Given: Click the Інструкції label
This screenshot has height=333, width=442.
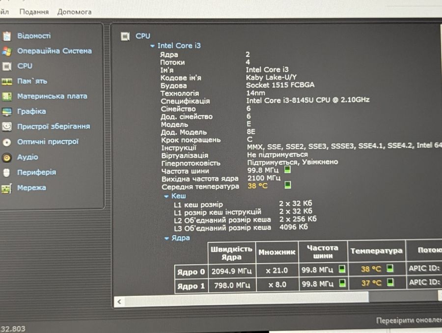Looking at the screenshot, I should [x=178, y=148].
